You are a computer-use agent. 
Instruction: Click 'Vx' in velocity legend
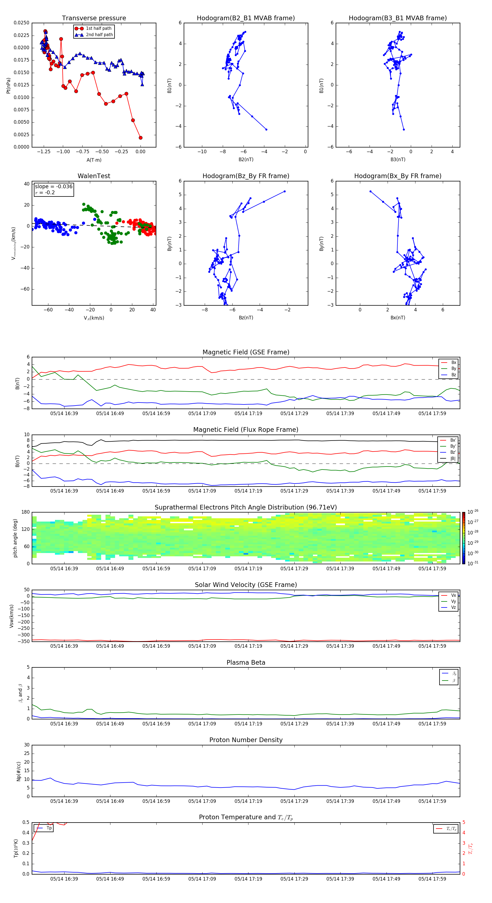(x=449, y=595)
